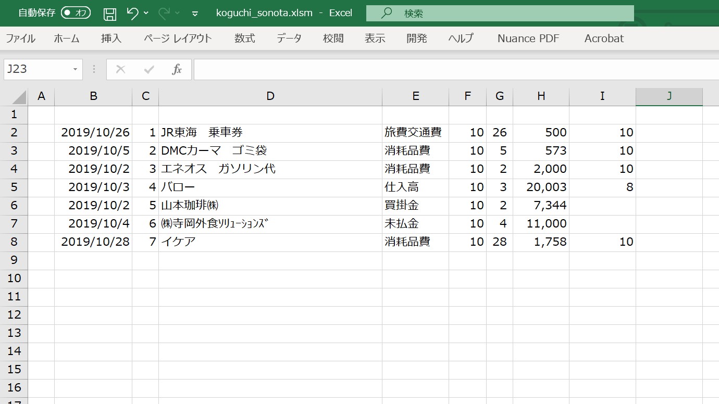This screenshot has width=719, height=404.
Task: Select the highlighted column J header
Action: coord(669,96)
